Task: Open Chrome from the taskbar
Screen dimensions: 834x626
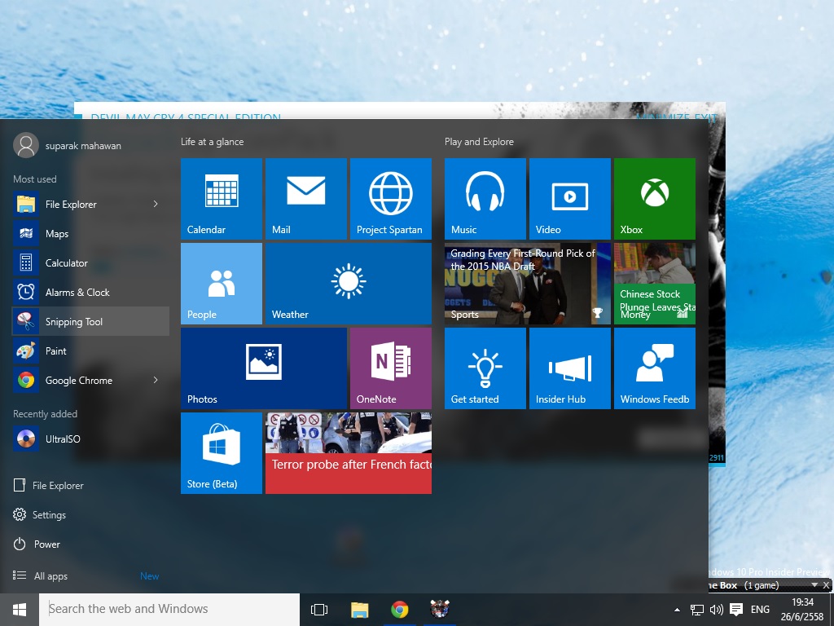Action: tap(399, 610)
